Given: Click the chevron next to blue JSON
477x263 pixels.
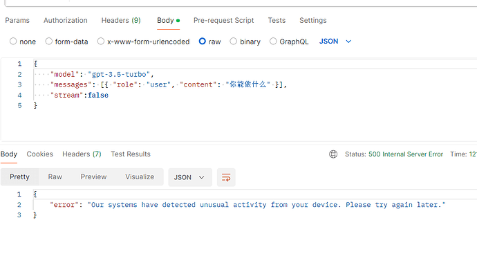Looking at the screenshot, I should click(348, 42).
